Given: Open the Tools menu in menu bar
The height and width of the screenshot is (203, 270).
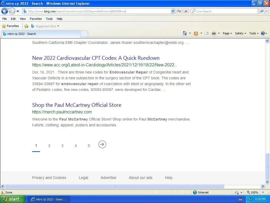Looking at the screenshot, I should click(49, 19).
